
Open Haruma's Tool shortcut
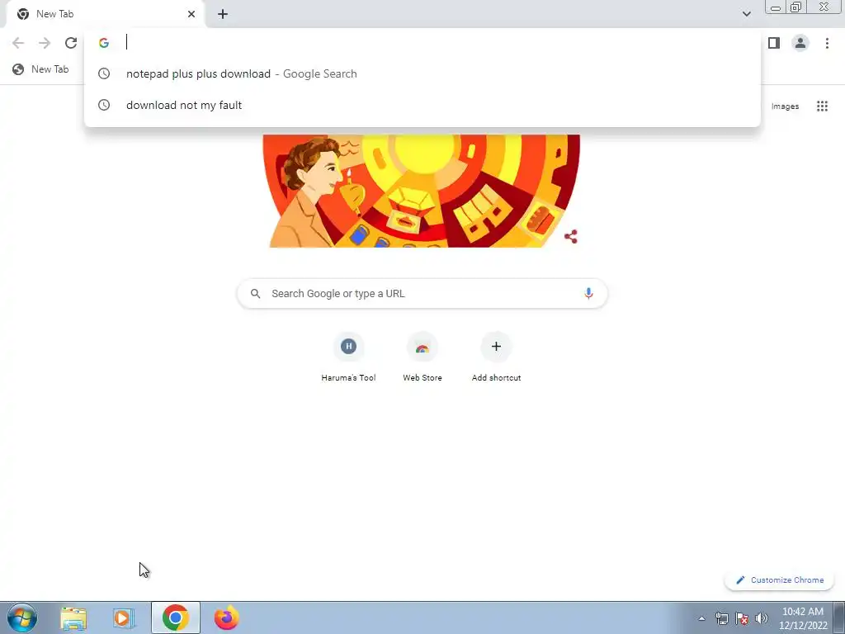[348, 357]
